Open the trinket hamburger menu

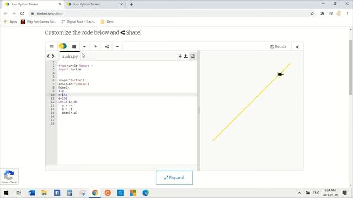(x=51, y=47)
